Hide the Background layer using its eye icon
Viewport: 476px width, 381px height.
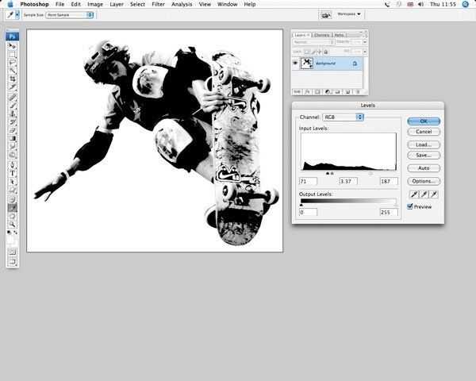pyautogui.click(x=295, y=62)
